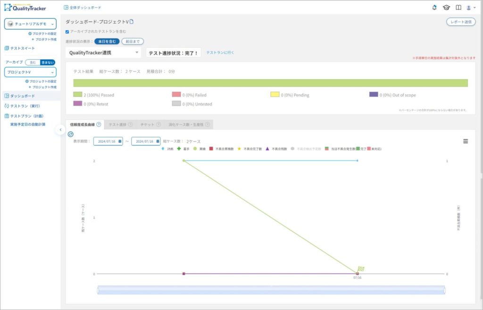This screenshot has width=483, height=310.
Task: Click the chart refresh icon
Action: tap(71, 134)
